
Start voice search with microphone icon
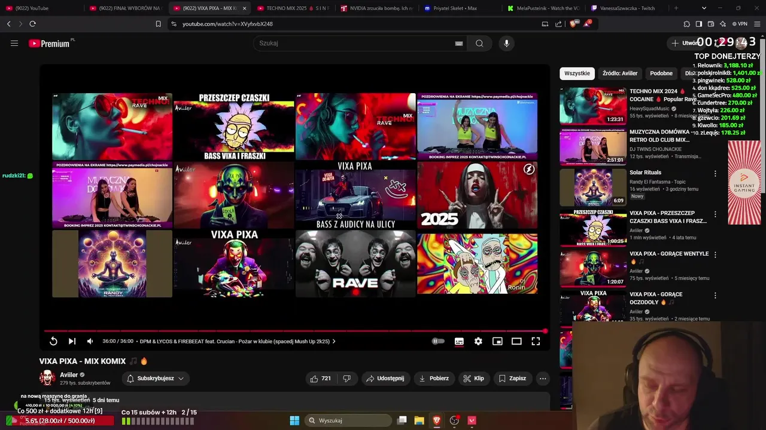click(506, 43)
